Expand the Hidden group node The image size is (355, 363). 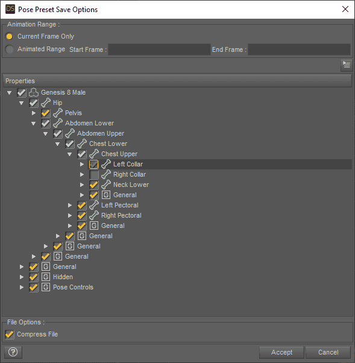(22, 277)
